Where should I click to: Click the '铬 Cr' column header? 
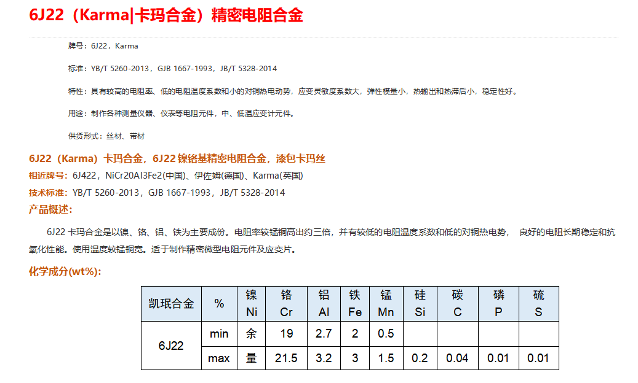coord(287,304)
